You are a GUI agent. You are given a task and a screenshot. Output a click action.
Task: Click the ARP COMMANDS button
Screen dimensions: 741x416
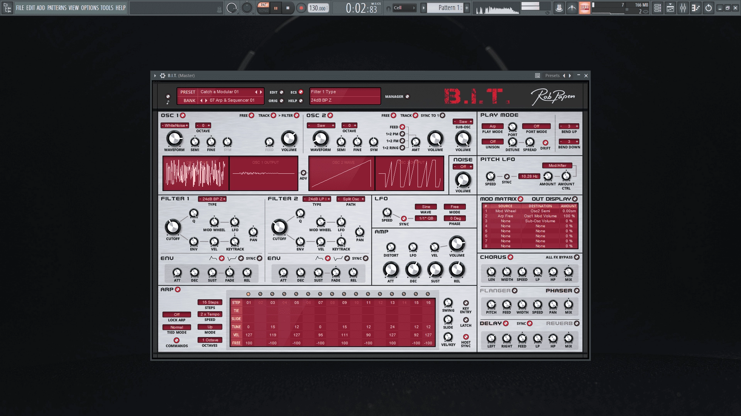pyautogui.click(x=176, y=341)
